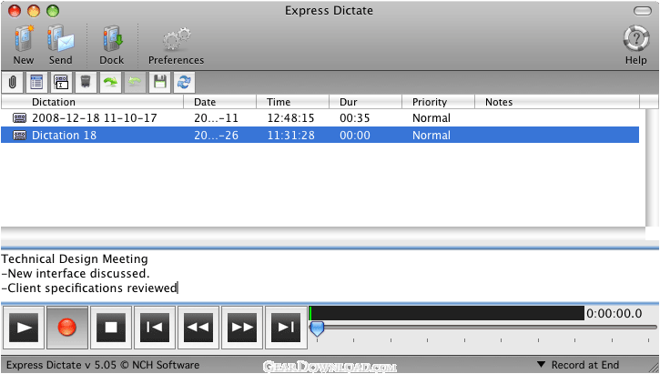Fast forward the dictation
Viewport: 660px width, 374px height.
[x=242, y=328]
